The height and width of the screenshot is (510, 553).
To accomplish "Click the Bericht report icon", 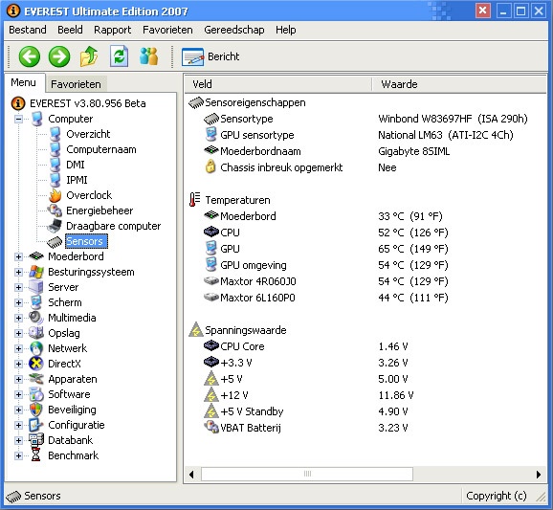I will click(x=192, y=56).
